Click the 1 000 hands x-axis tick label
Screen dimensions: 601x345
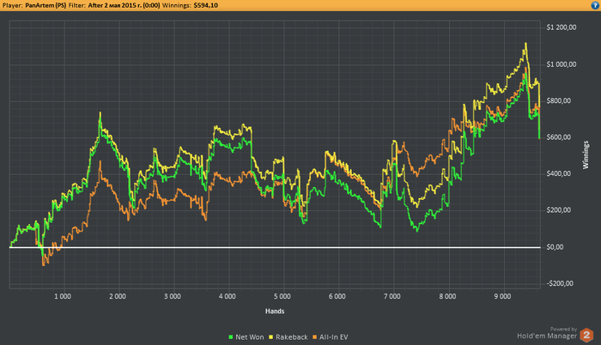[62, 296]
